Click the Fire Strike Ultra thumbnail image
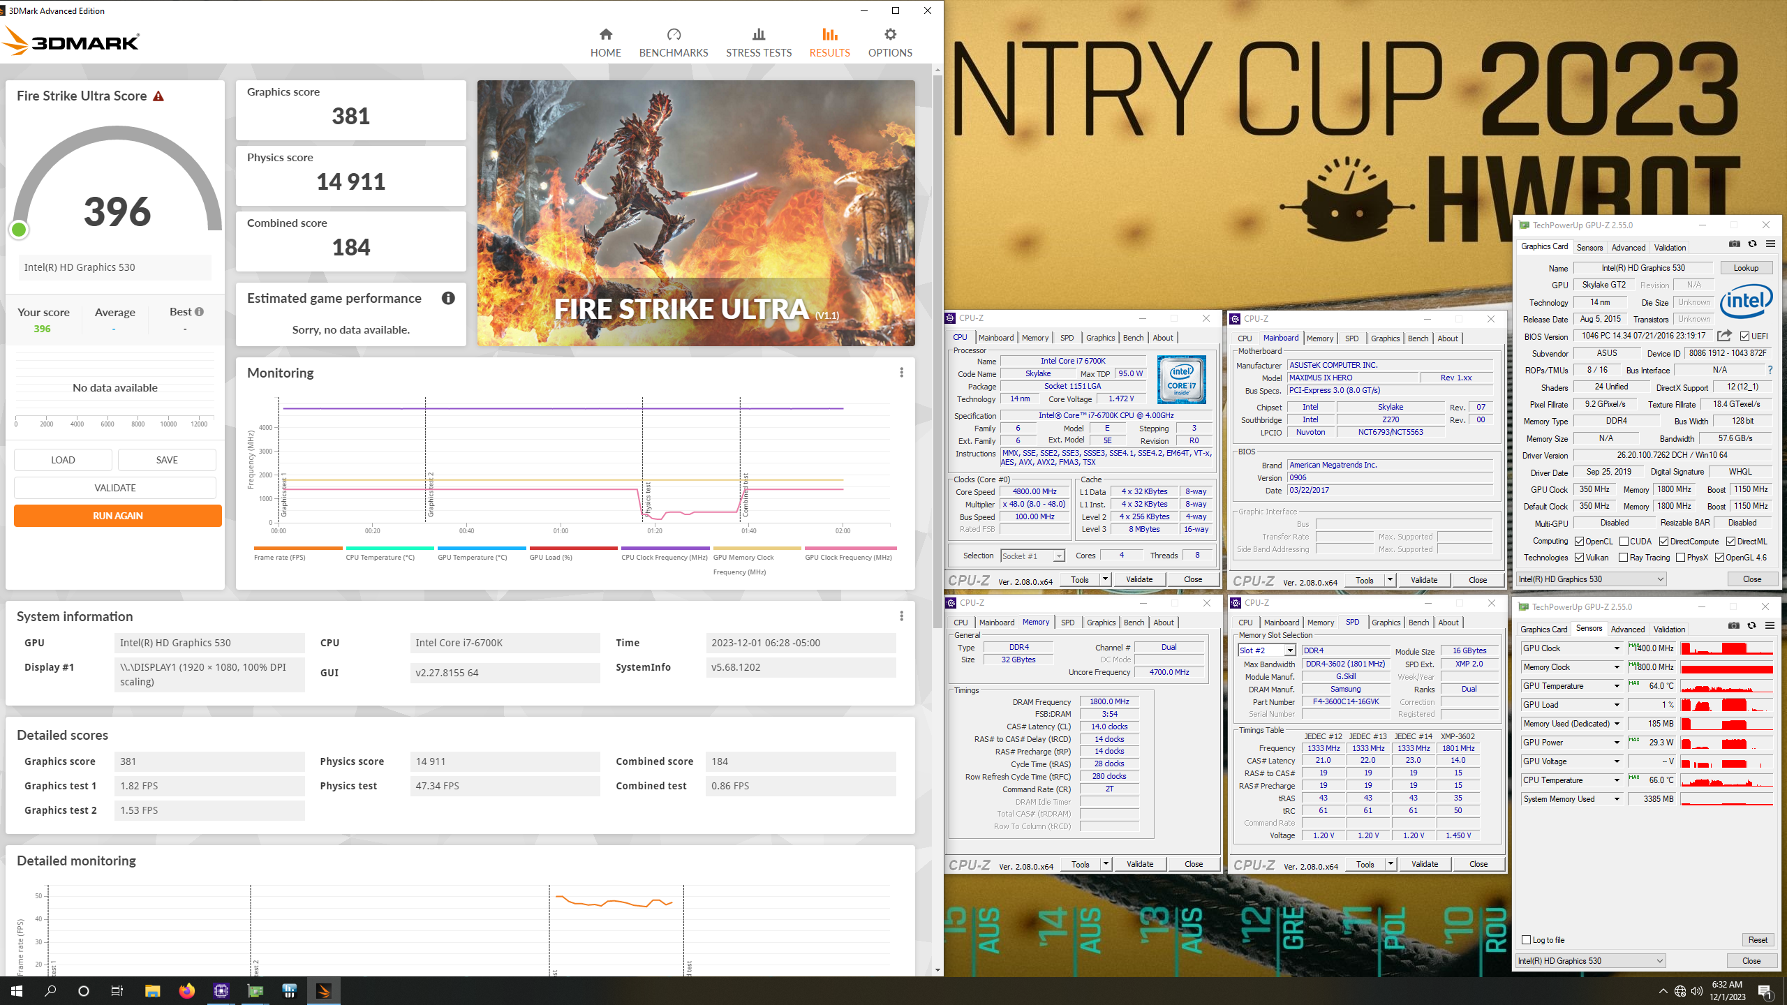Screen dimensions: 1787x1005 (x=696, y=213)
